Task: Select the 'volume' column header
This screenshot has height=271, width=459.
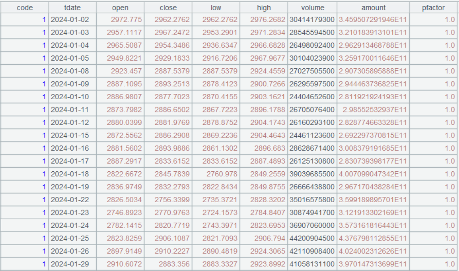Action: pos(312,7)
